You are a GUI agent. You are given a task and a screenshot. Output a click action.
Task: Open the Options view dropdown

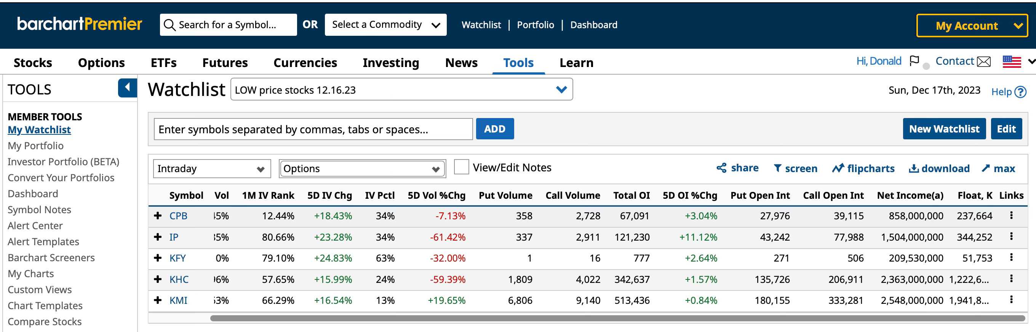coord(362,168)
